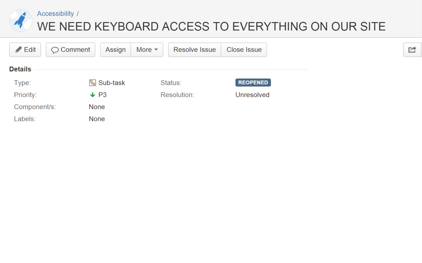This screenshot has height=263, width=422.
Task: Expand the More dropdown menu
Action: [147, 50]
